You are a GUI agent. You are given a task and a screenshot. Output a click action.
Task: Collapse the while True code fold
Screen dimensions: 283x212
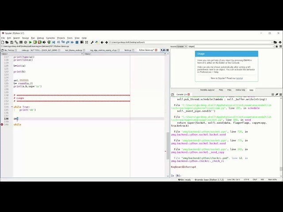12,107
